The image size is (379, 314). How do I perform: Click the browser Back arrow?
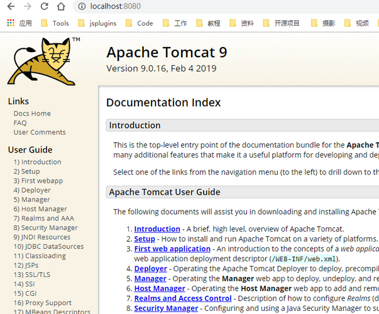pos(11,6)
